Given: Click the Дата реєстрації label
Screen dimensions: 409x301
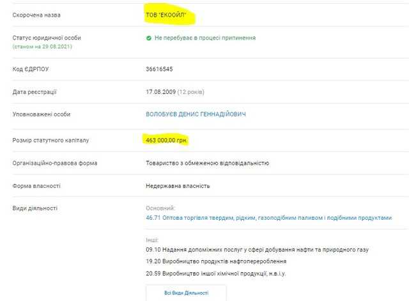Looking at the screenshot, I should [35, 92].
